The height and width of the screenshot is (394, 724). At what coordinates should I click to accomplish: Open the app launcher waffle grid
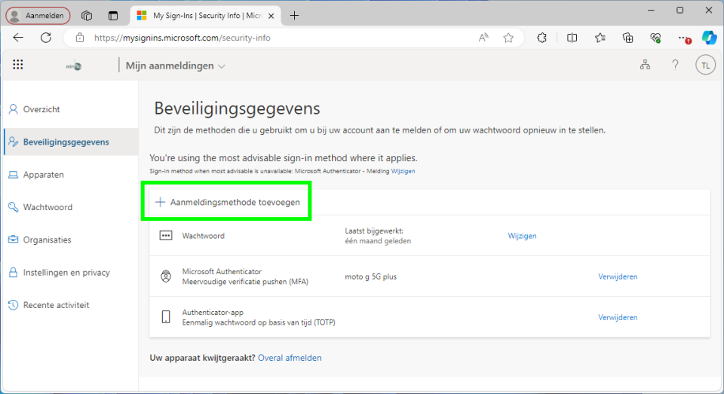[18, 66]
